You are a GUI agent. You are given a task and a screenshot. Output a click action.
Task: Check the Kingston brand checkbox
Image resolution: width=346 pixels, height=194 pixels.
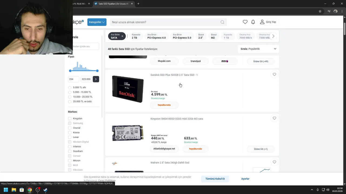click(70, 119)
